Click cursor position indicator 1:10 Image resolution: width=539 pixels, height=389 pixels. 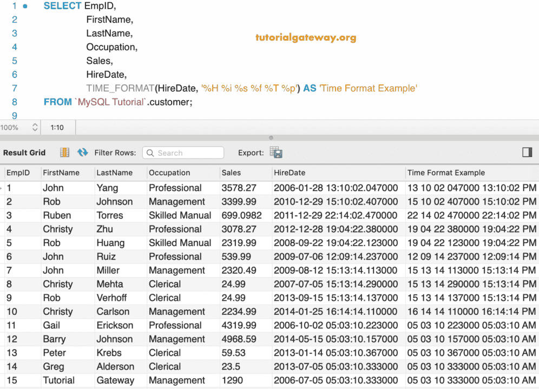tap(57, 128)
